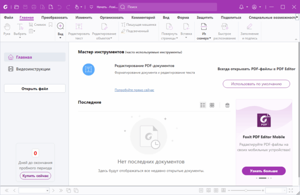The image size is (300, 195).
Task: Click the Купить сейчас button
Action: pos(35,176)
